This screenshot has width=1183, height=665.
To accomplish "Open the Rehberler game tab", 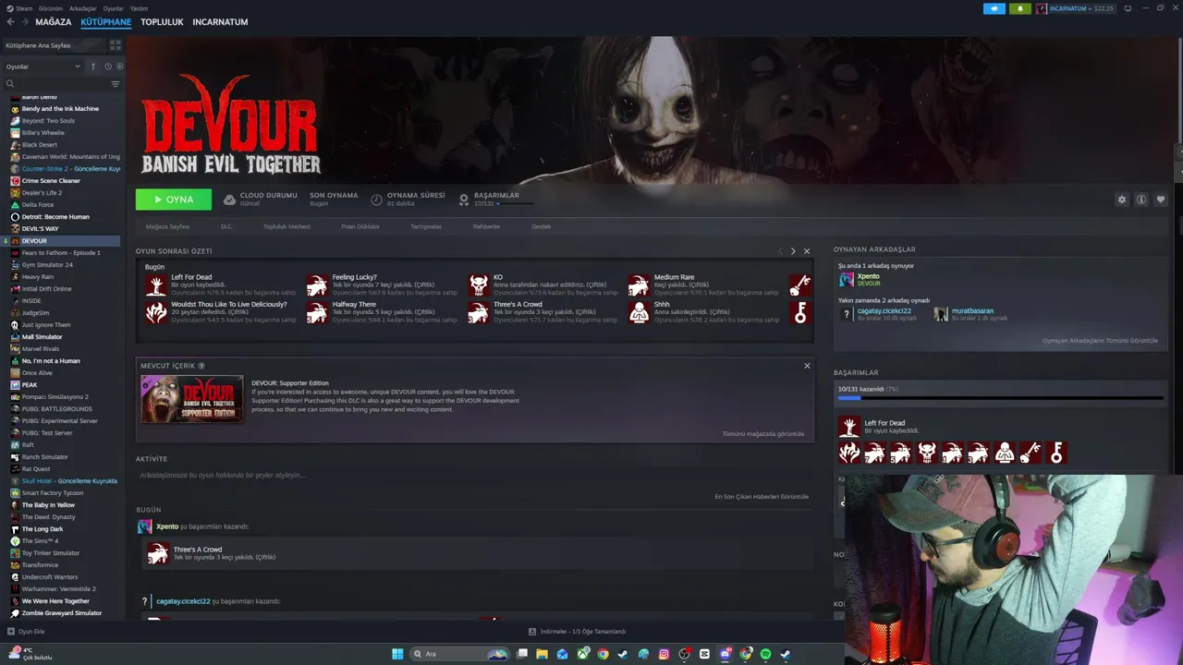I will [486, 226].
